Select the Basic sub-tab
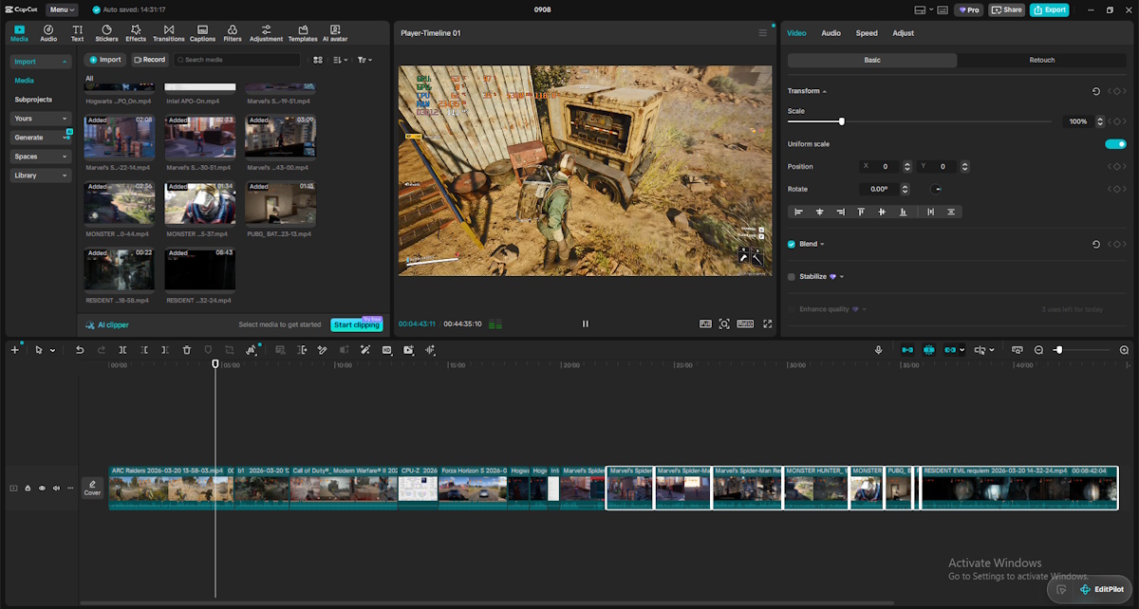The width and height of the screenshot is (1139, 609). coord(872,60)
